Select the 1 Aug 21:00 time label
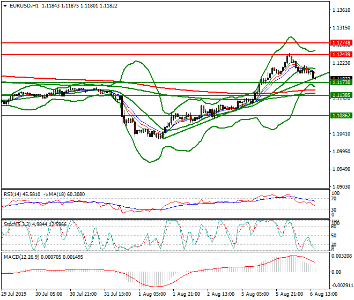 [x=187, y=294]
